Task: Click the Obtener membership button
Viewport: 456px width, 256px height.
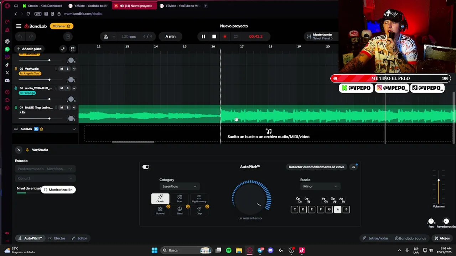Action: pyautogui.click(x=62, y=26)
